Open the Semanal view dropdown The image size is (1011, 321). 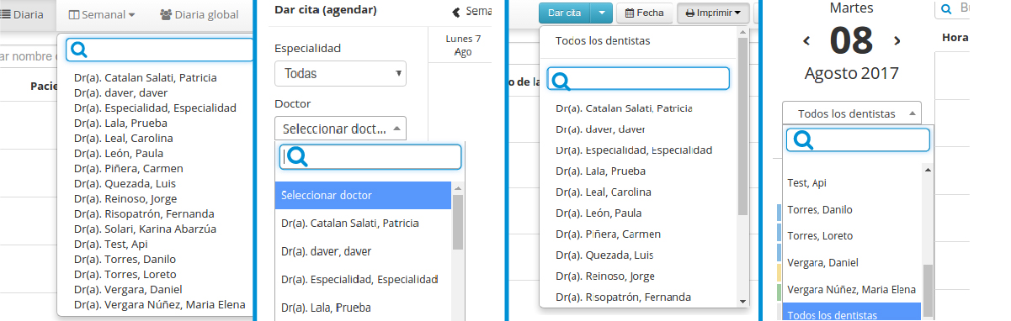[x=102, y=14]
